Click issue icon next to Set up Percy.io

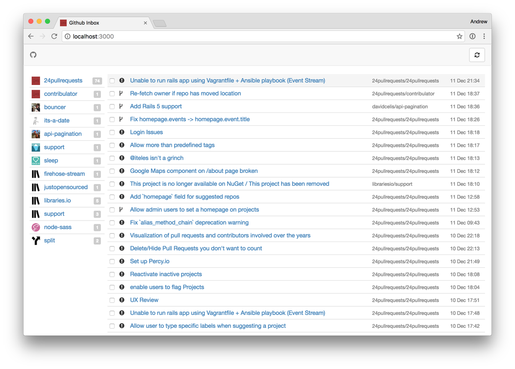[x=122, y=261]
